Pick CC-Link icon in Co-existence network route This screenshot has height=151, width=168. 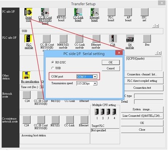(x=70, y=120)
